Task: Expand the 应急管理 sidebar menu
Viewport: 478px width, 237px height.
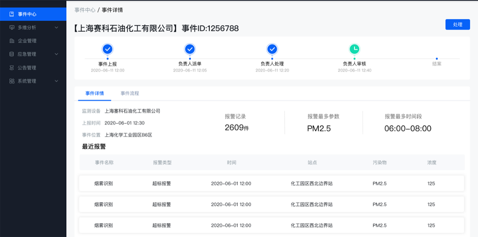Action: [56, 54]
